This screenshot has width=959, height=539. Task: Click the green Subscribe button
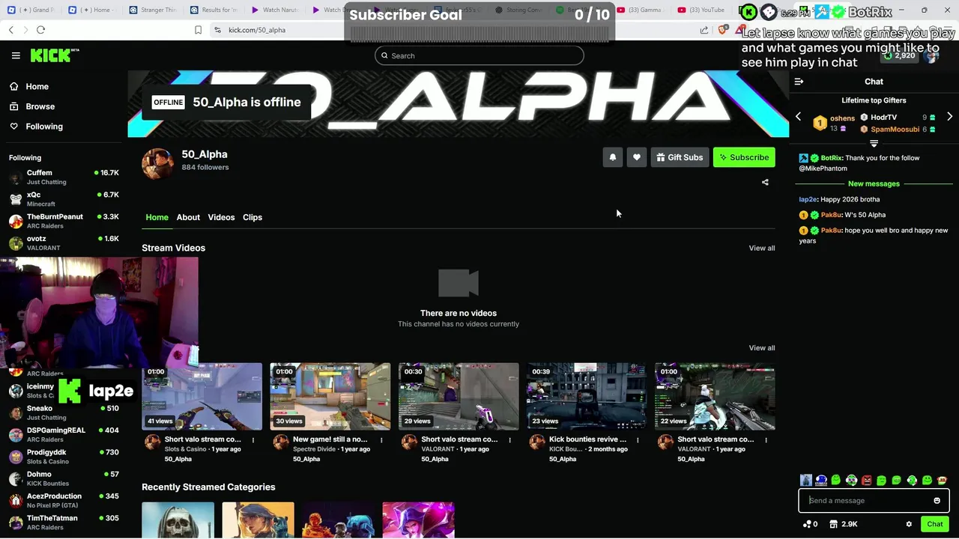point(744,157)
